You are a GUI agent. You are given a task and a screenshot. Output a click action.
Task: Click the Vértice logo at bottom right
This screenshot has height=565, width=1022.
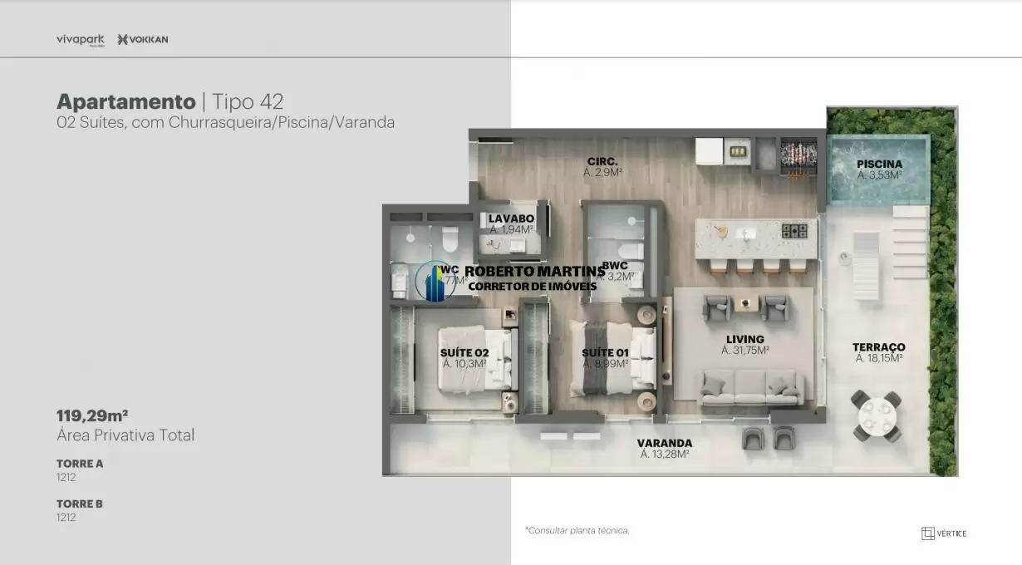click(x=944, y=533)
